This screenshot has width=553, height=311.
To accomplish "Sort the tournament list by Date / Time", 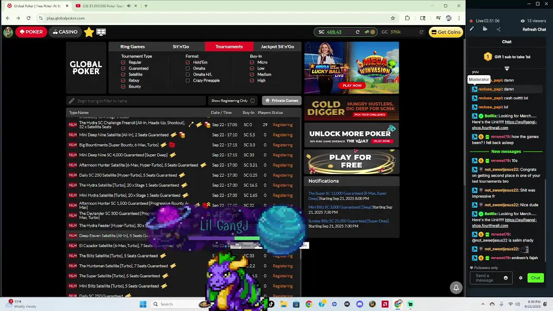I will 221,113.
